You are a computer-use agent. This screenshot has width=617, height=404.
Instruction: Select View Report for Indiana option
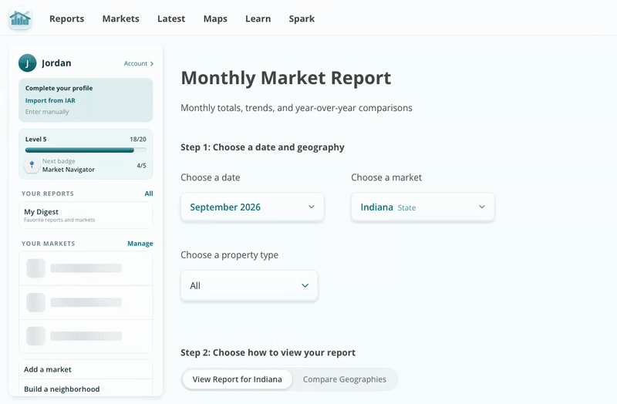238,379
